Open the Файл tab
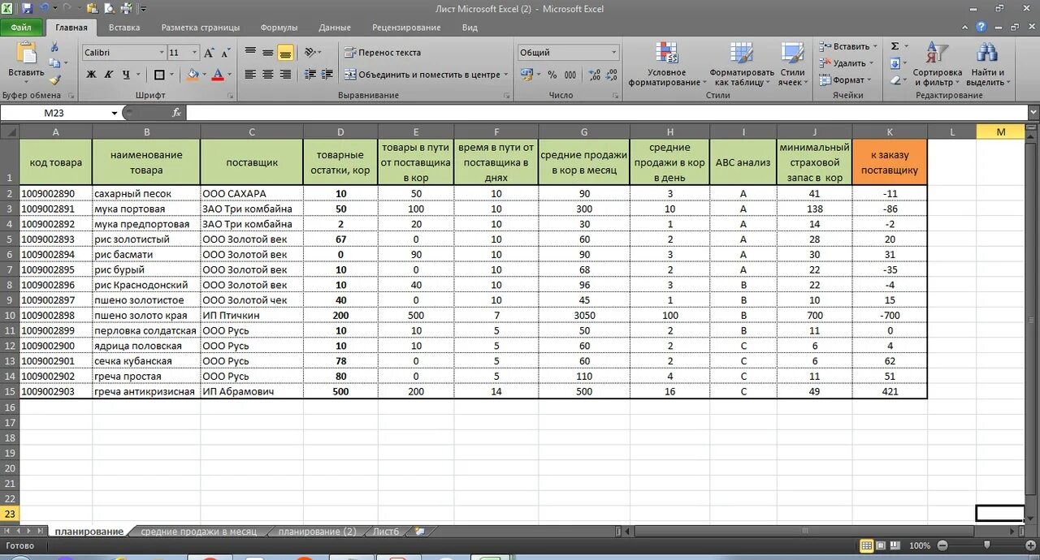 (21, 27)
